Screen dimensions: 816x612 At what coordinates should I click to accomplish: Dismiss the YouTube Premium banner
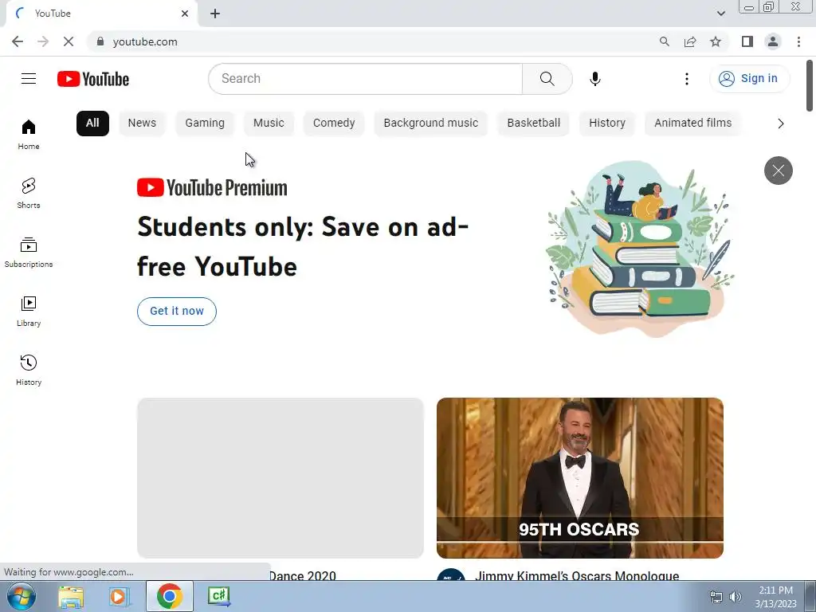(x=778, y=171)
